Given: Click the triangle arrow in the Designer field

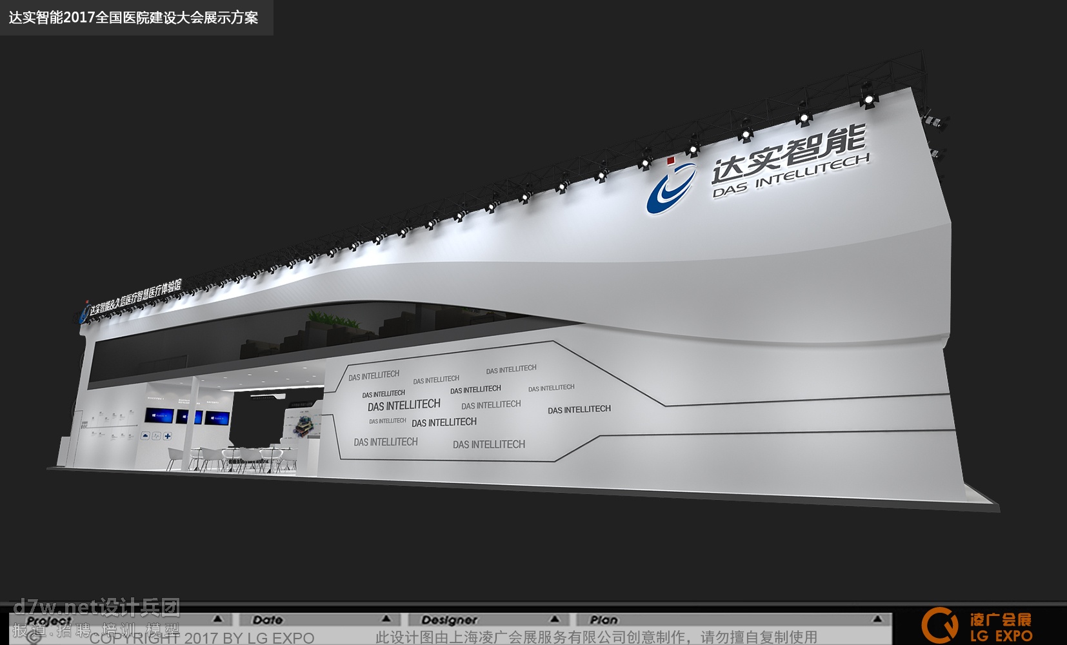Looking at the screenshot, I should (x=554, y=619).
